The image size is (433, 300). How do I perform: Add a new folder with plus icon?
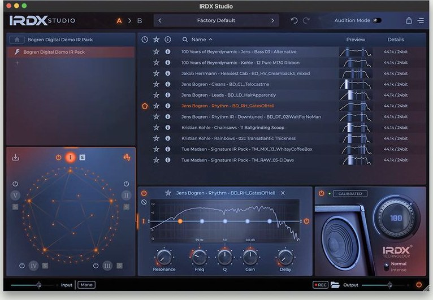(x=17, y=63)
